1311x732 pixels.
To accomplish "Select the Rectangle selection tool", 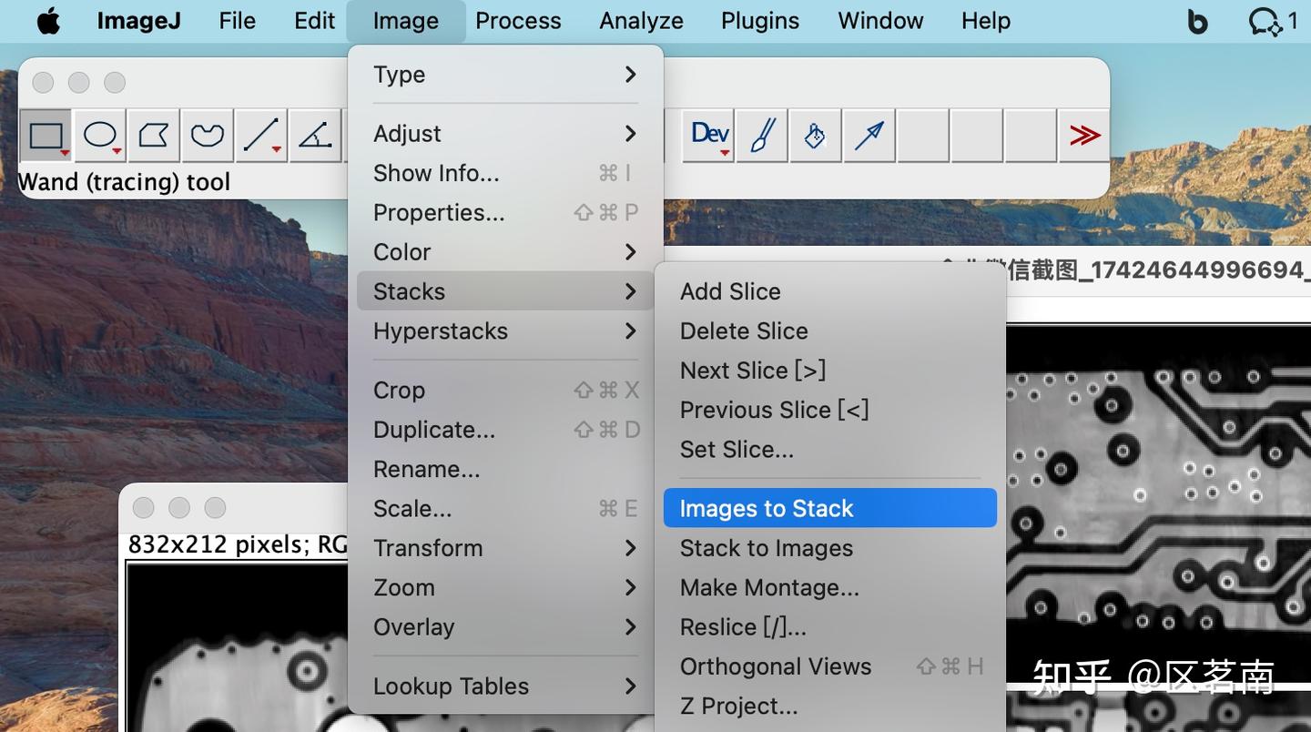I will (x=46, y=136).
